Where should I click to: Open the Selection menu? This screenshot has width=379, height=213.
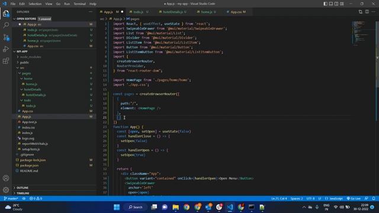pos(35,4)
